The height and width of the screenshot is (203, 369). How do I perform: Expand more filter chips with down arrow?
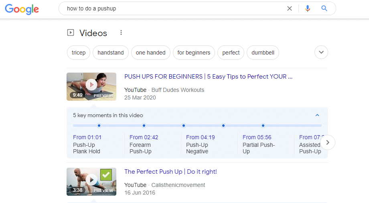[321, 52]
